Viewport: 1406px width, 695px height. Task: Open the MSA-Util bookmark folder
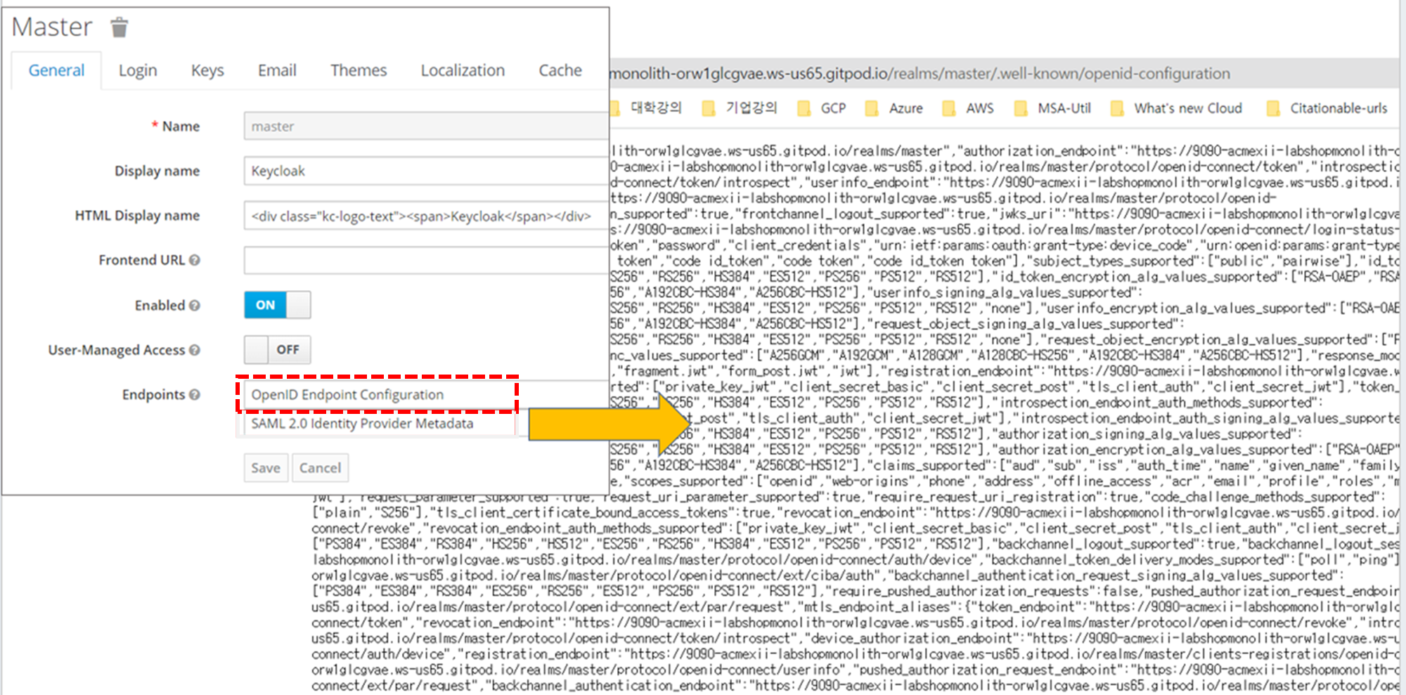[x=1052, y=108]
